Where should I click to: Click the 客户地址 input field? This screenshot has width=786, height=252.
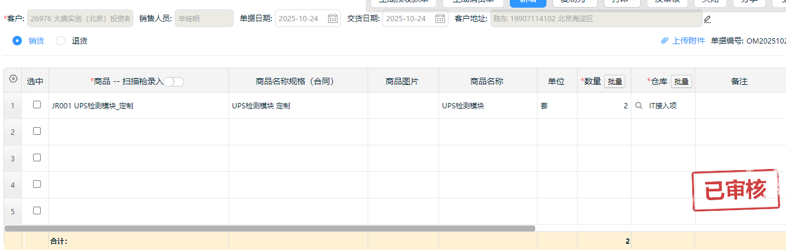pos(595,19)
